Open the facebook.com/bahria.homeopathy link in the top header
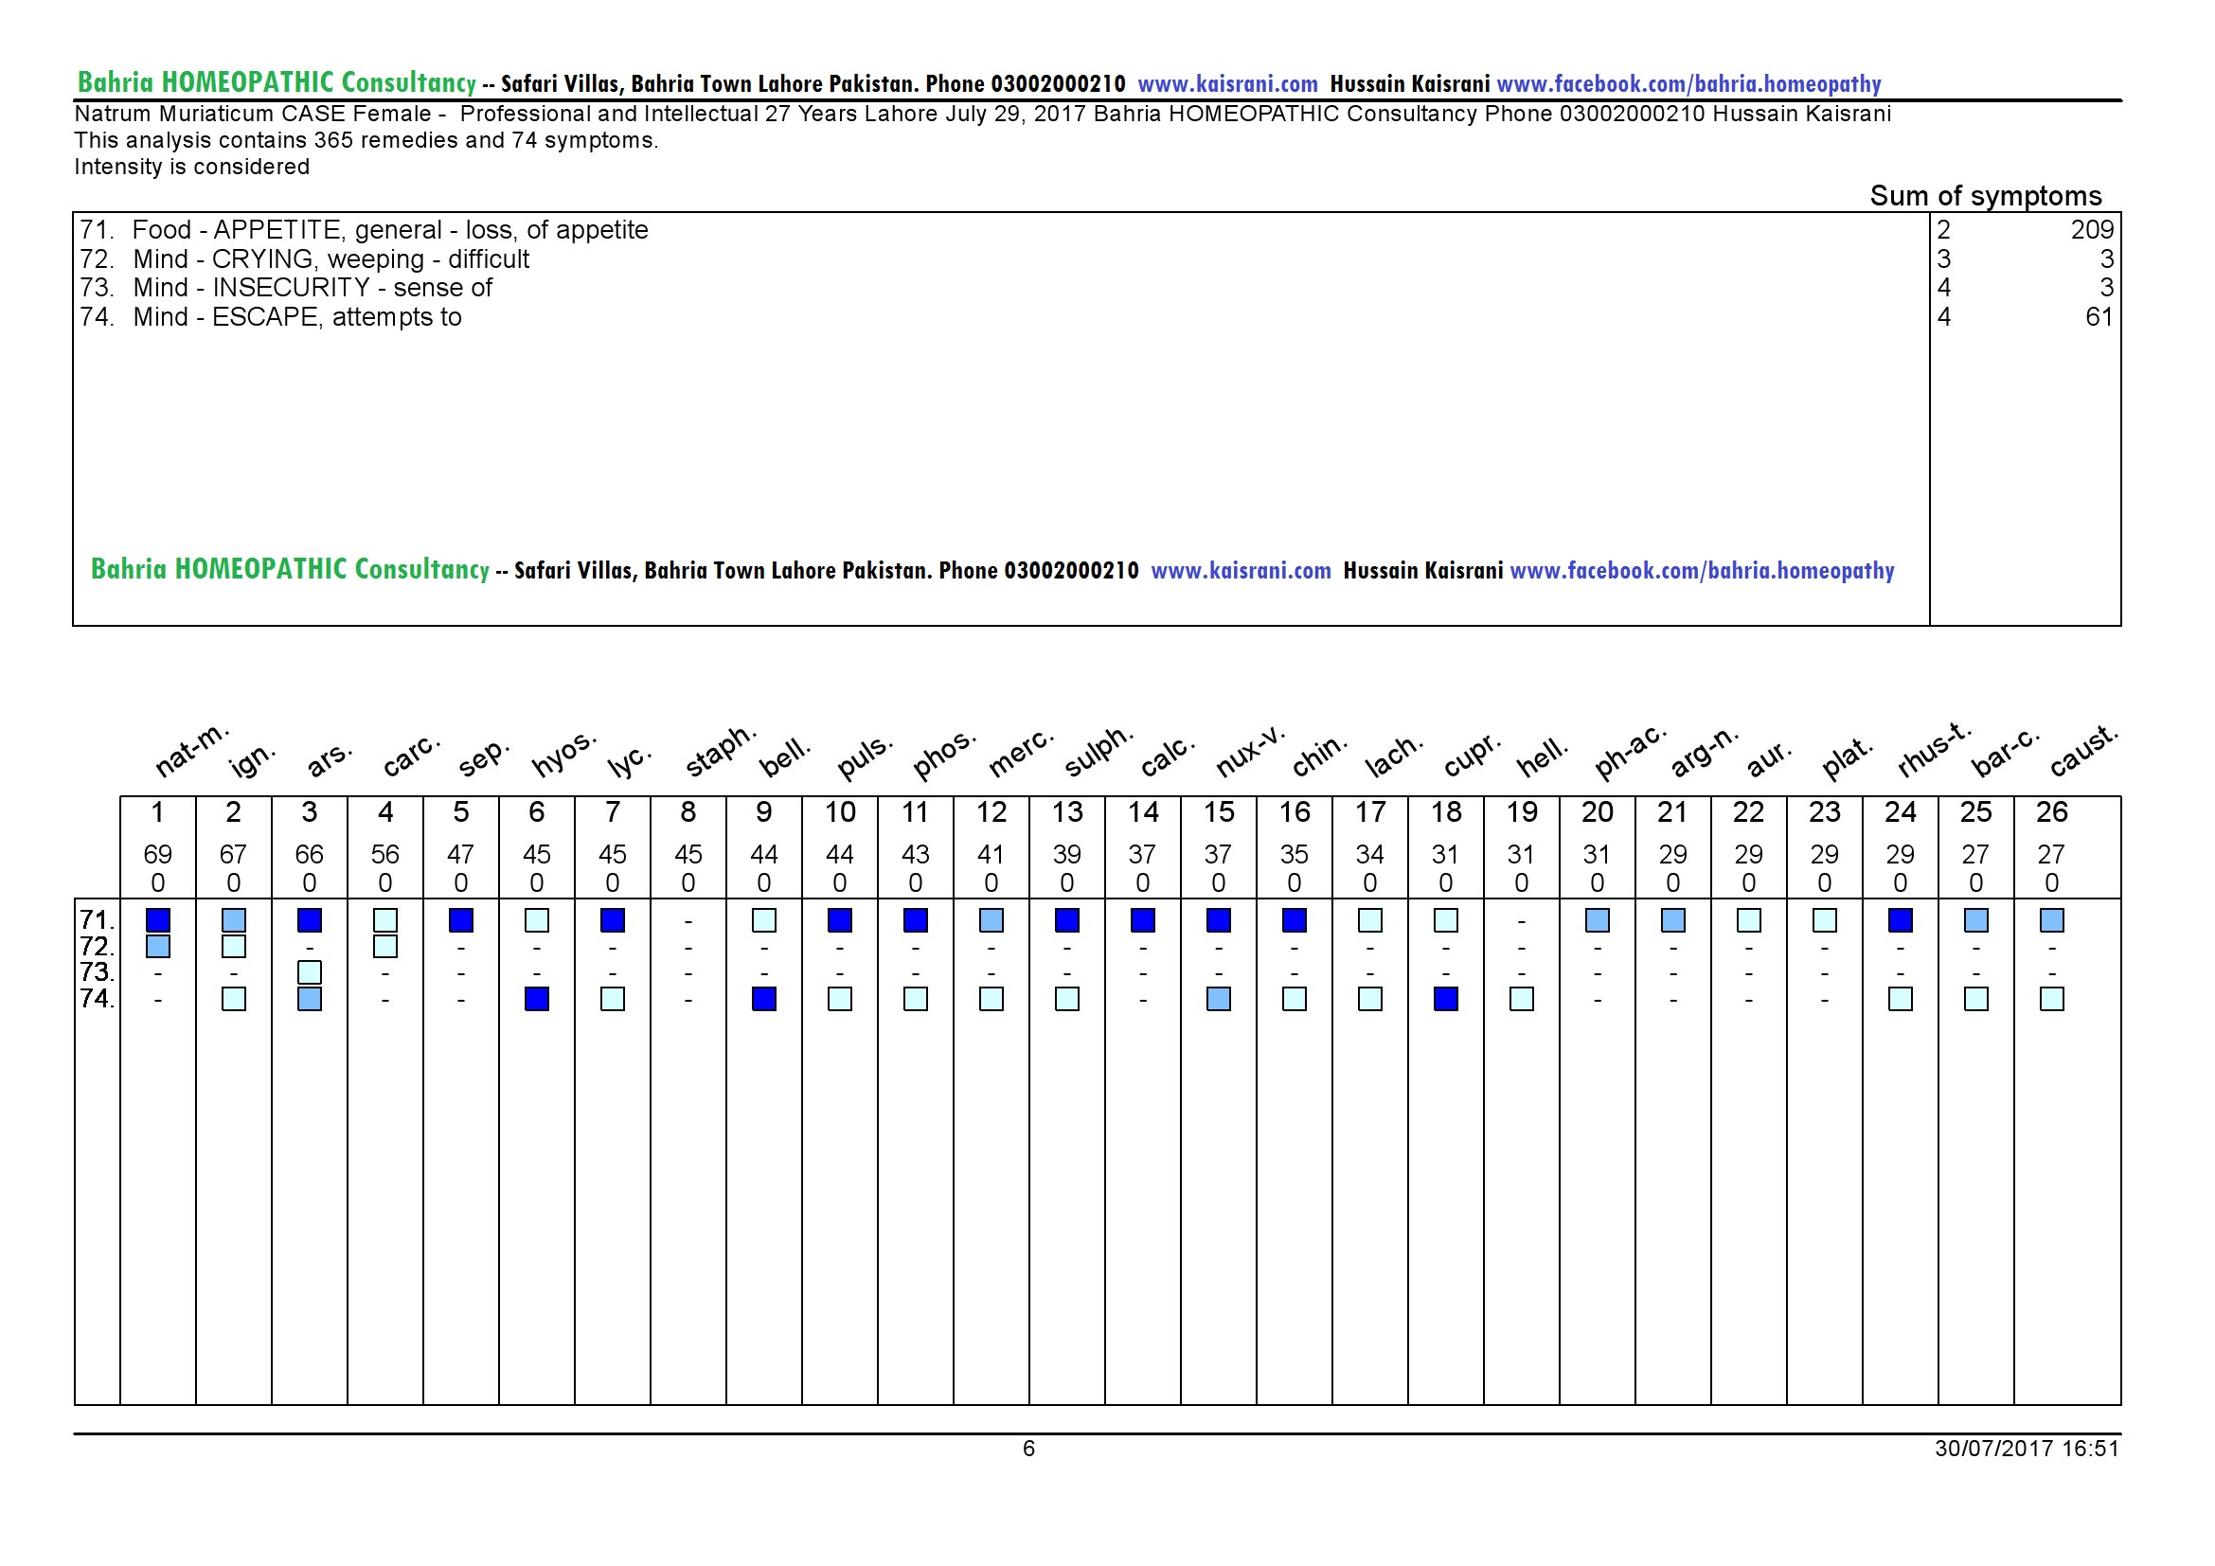 pyautogui.click(x=1688, y=84)
